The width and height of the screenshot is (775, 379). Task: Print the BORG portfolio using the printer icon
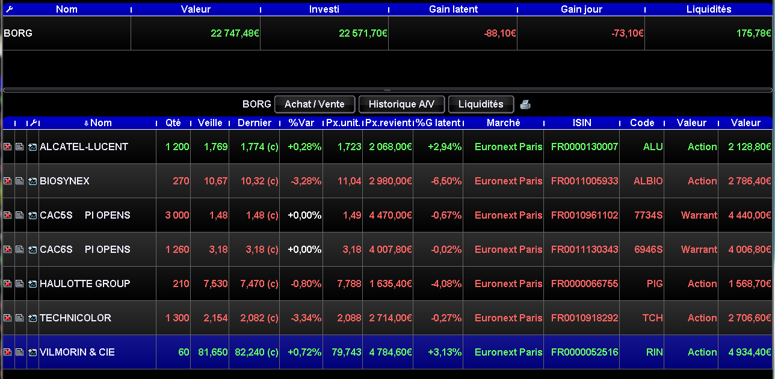click(x=525, y=105)
